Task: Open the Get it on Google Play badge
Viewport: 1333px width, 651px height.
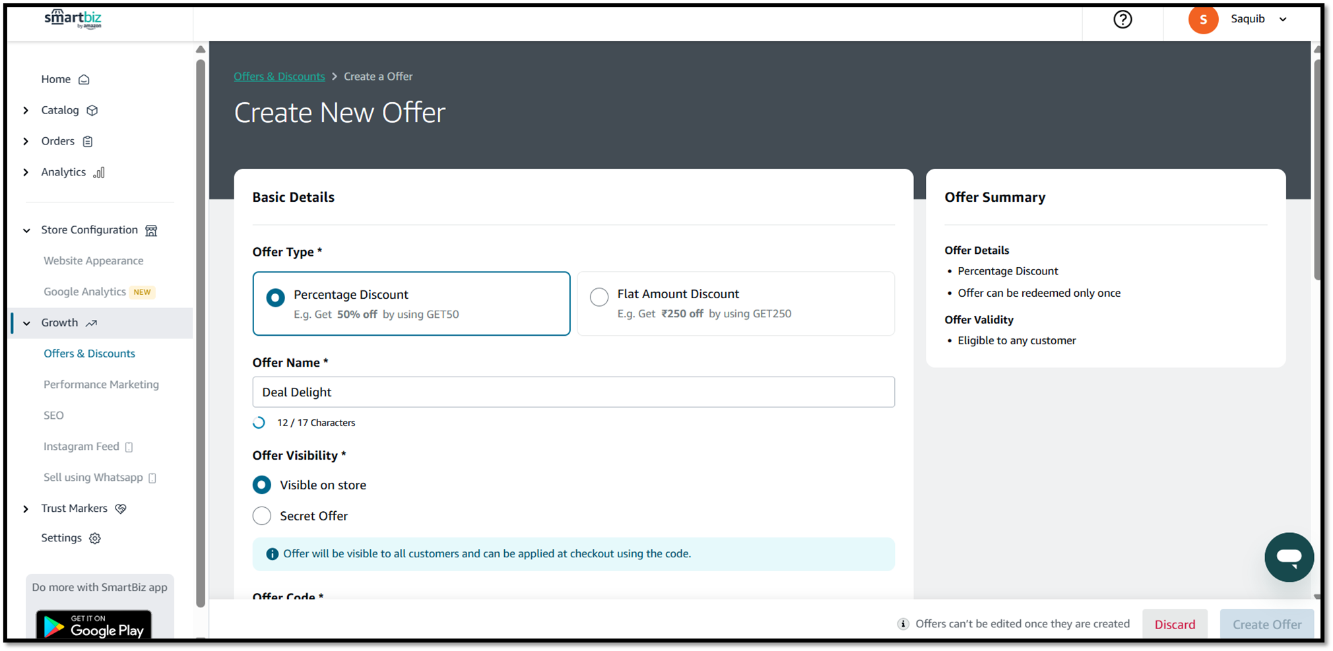Action: (94, 625)
